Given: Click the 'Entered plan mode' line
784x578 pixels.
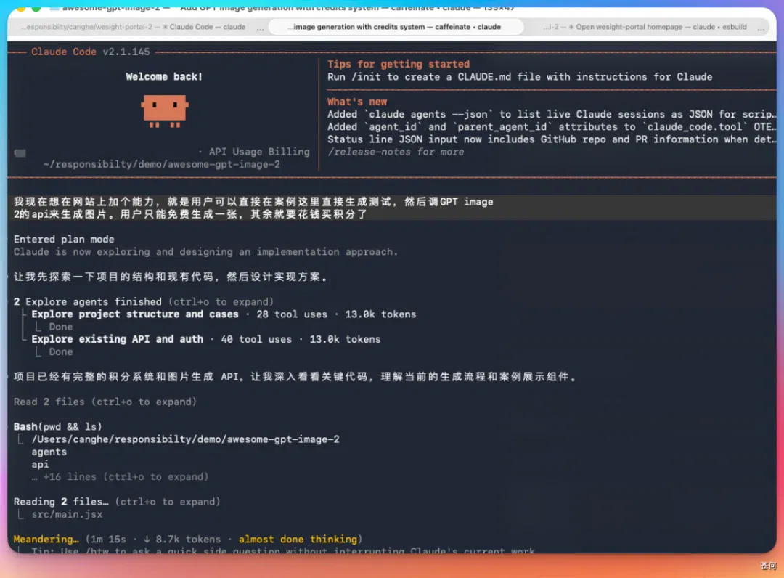Looking at the screenshot, I should pos(63,239).
